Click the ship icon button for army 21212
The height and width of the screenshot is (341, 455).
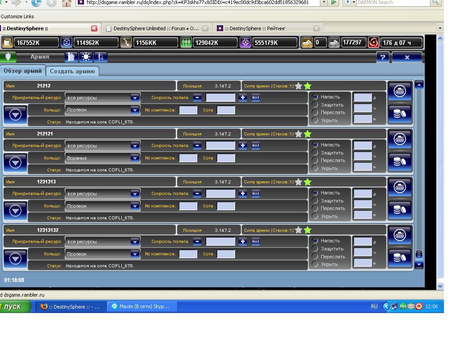[x=399, y=91]
